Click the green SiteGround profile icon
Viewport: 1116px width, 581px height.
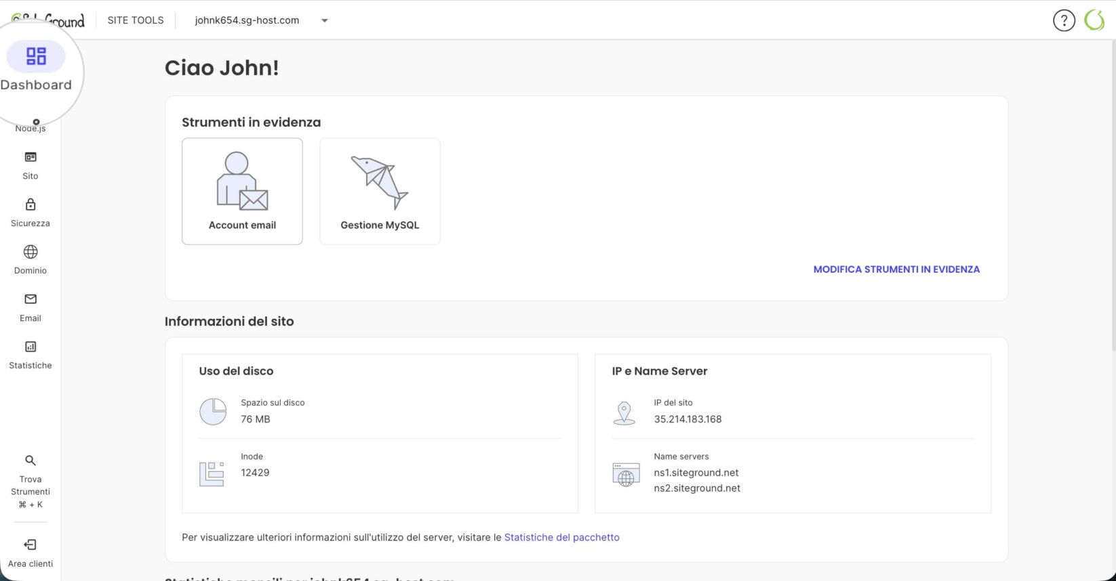tap(1094, 20)
